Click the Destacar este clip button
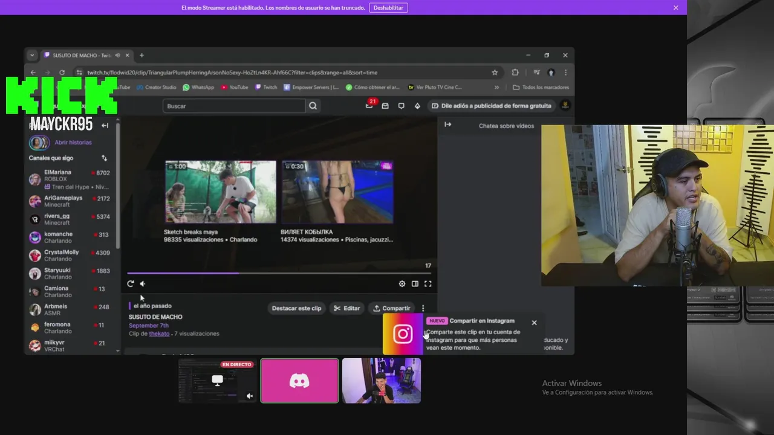Viewport: 774px width, 435px height. (296, 308)
